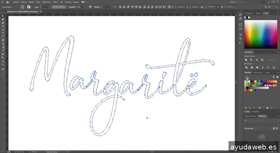280x153 pixels.
Task: Open stroke weight dropdown
Action: (x=50, y=7)
